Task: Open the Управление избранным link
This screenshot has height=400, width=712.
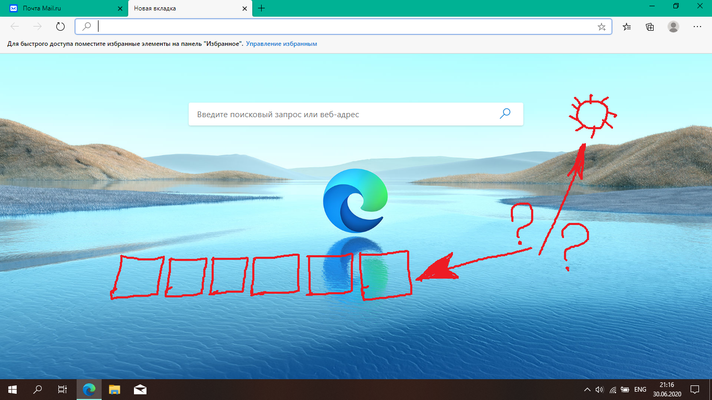Action: coord(281,44)
